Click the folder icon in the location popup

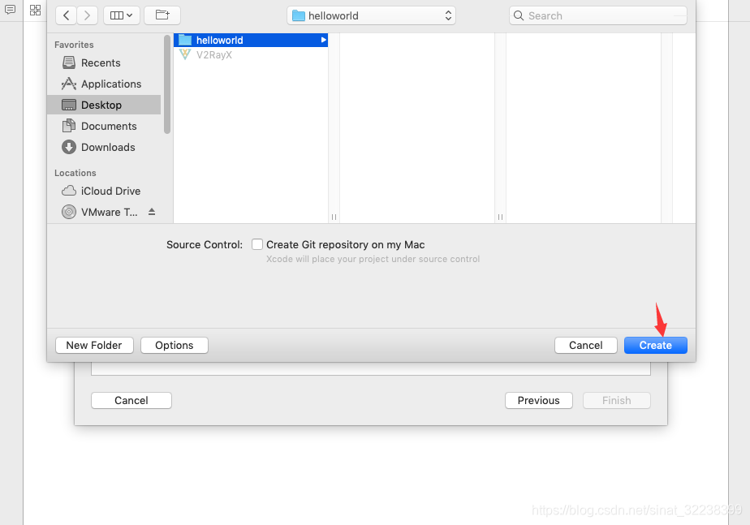pyautogui.click(x=299, y=15)
